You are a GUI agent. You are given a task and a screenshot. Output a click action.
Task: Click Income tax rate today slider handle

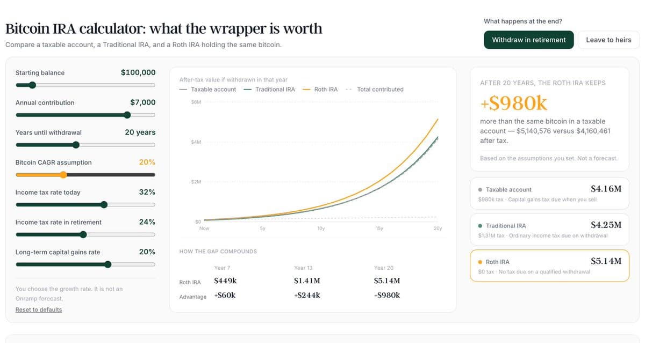pos(104,204)
